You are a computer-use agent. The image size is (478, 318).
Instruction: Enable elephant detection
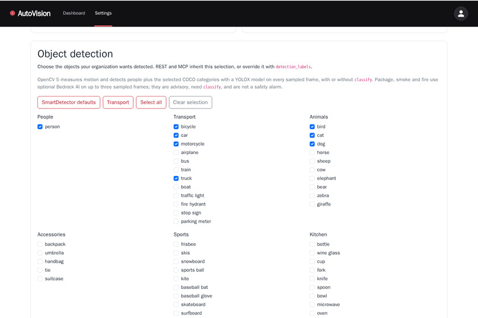(312, 178)
